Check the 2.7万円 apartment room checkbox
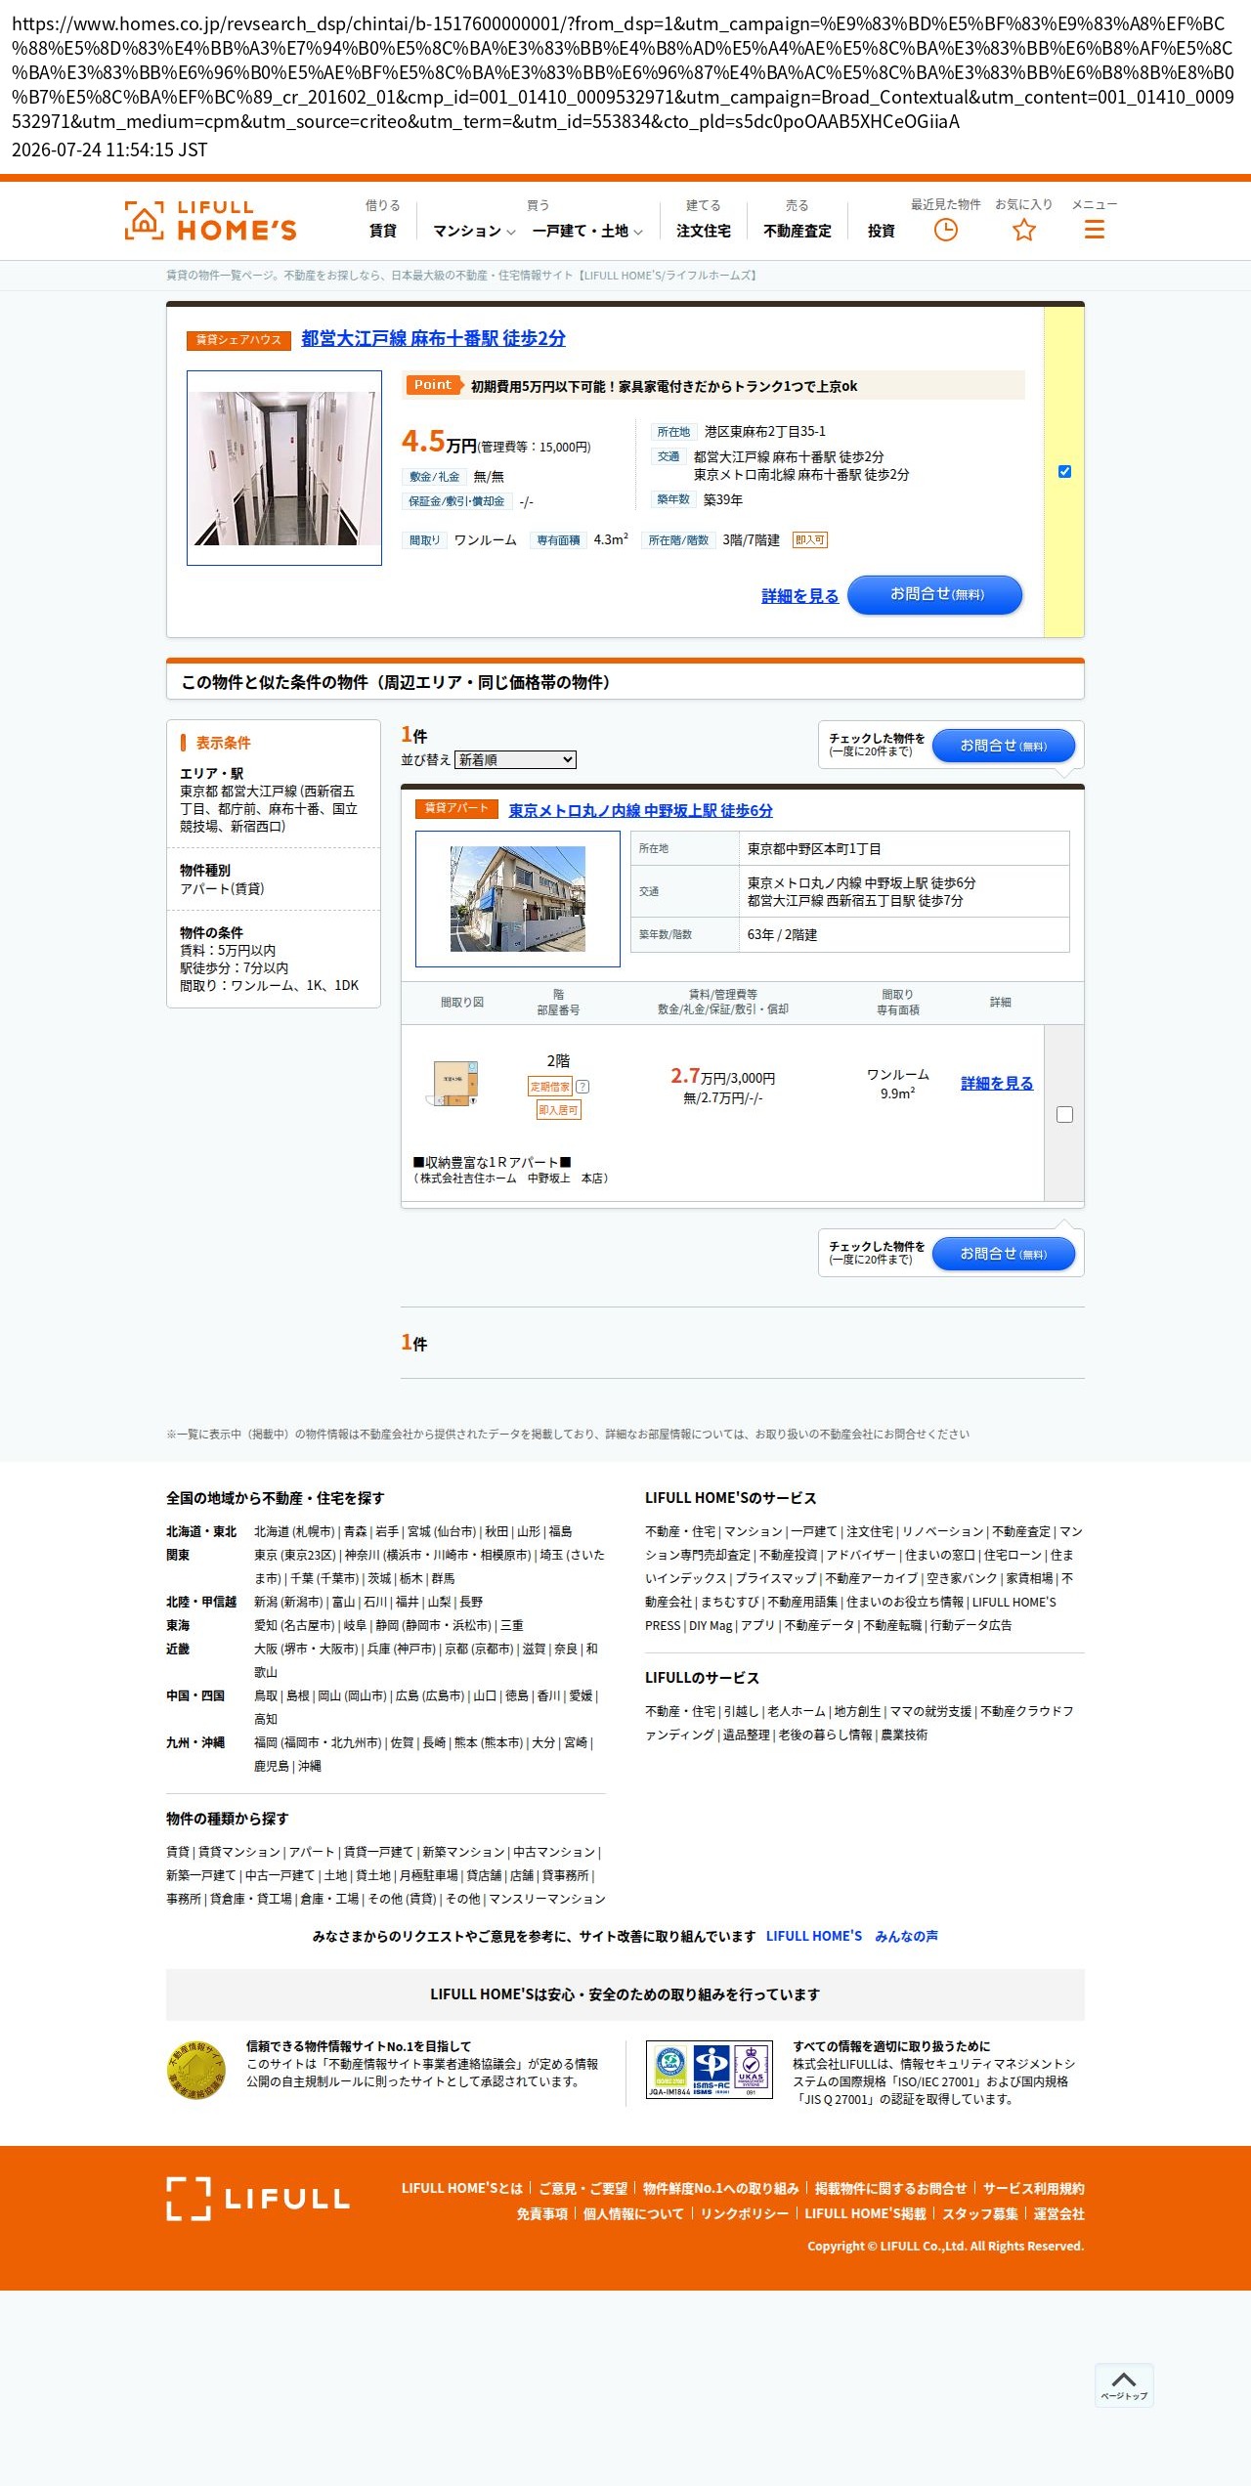1251x2486 pixels. click(x=1064, y=1114)
